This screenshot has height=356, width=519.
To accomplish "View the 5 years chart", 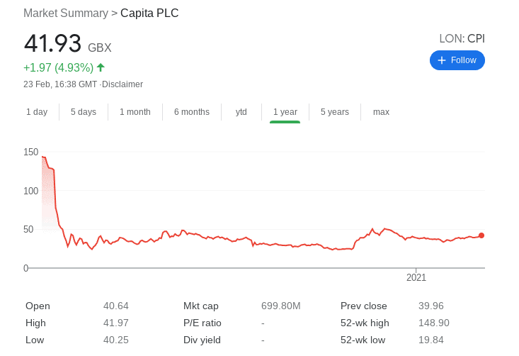I will tap(335, 112).
